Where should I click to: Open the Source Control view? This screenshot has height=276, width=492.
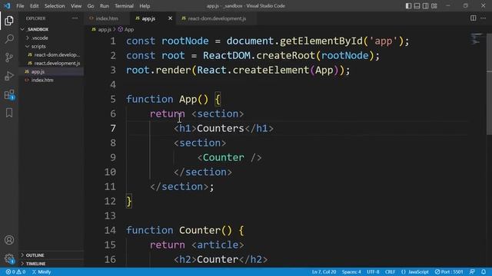(9, 58)
